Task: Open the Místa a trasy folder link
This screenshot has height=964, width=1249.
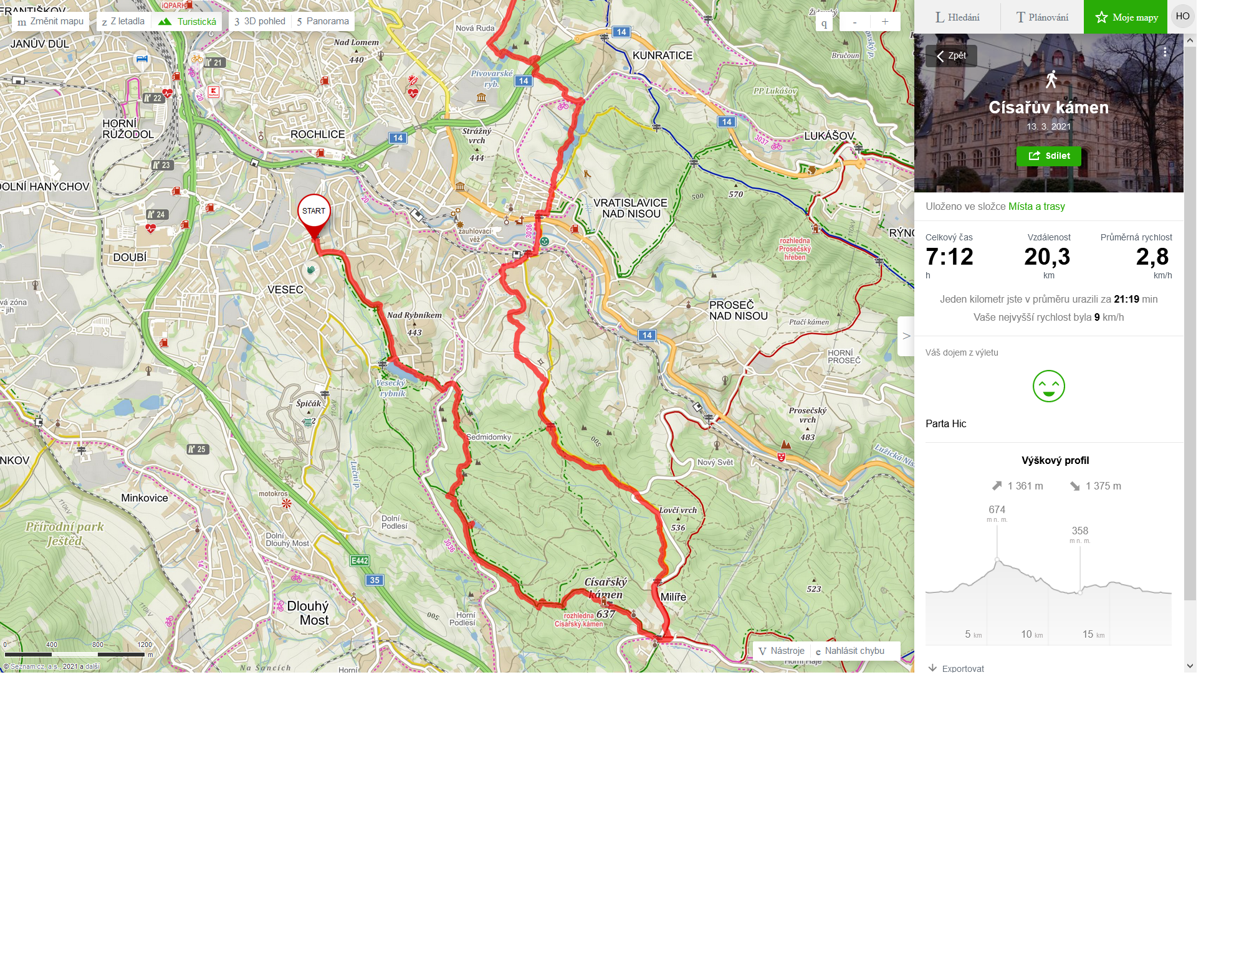Action: pos(1036,206)
